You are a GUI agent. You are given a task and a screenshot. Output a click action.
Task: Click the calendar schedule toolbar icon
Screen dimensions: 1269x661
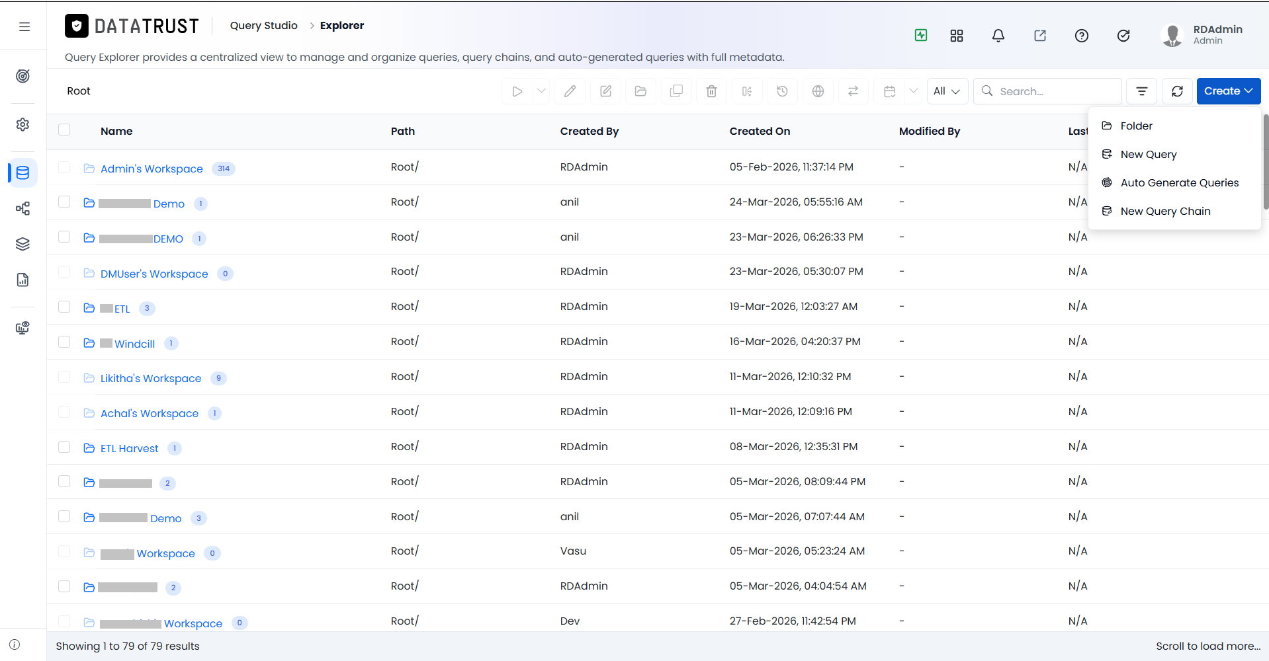pos(890,91)
